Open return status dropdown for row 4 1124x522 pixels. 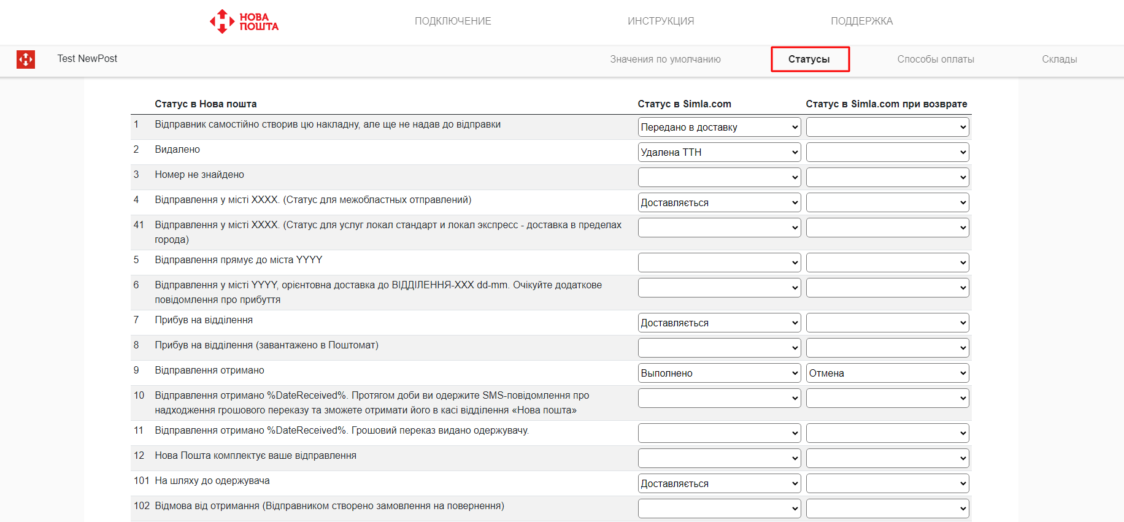point(888,203)
